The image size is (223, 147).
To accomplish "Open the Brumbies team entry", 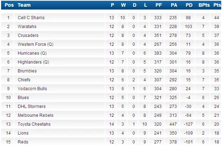I will pos(27,71).
